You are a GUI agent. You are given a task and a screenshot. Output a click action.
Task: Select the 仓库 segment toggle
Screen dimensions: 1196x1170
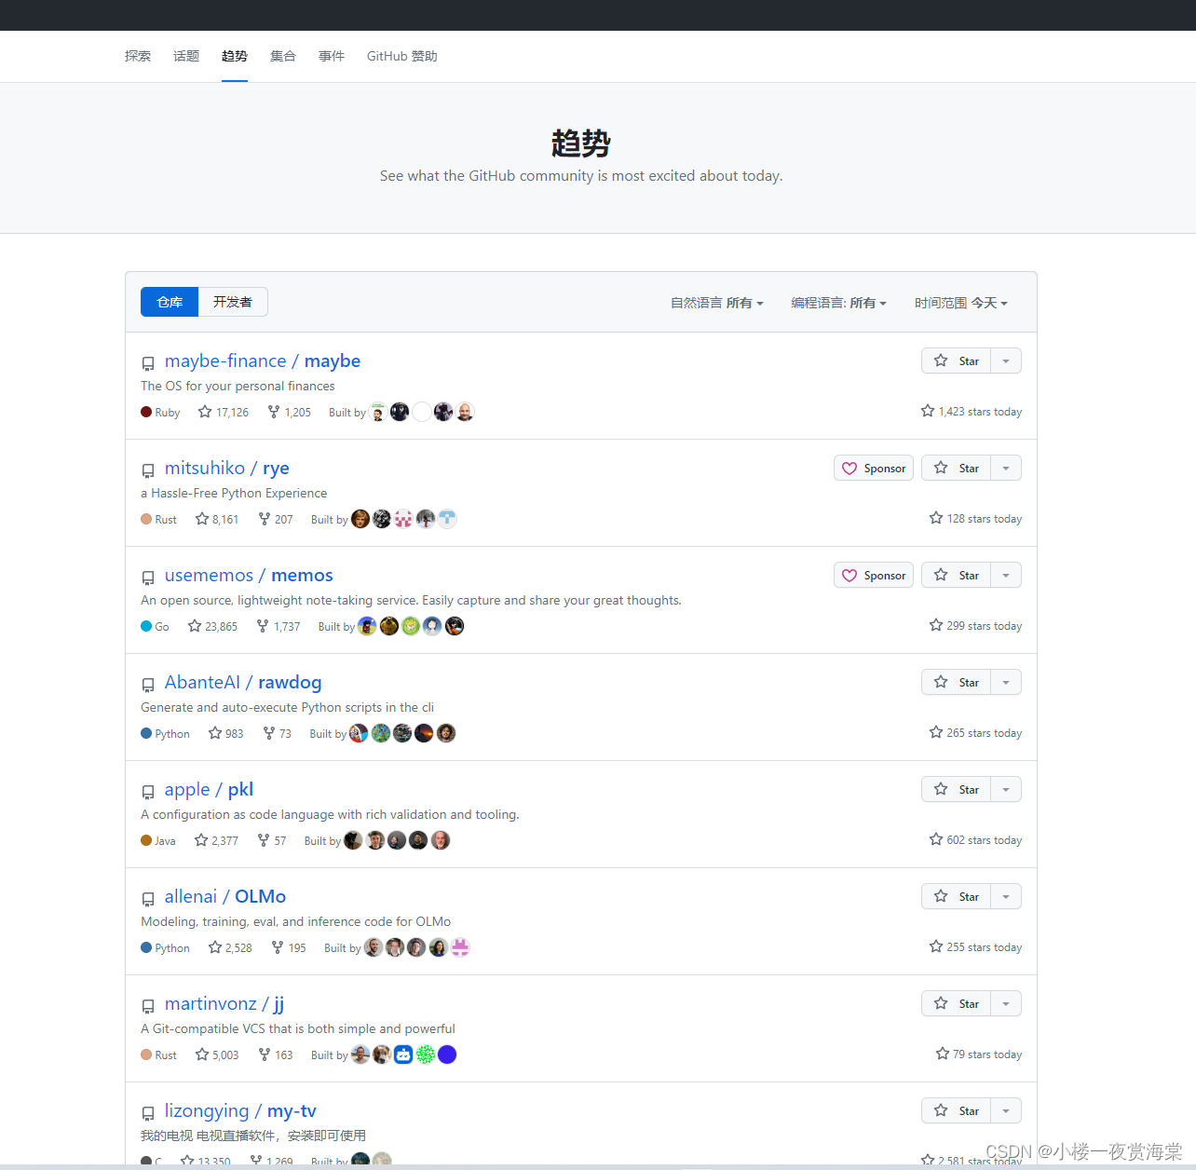pos(169,302)
